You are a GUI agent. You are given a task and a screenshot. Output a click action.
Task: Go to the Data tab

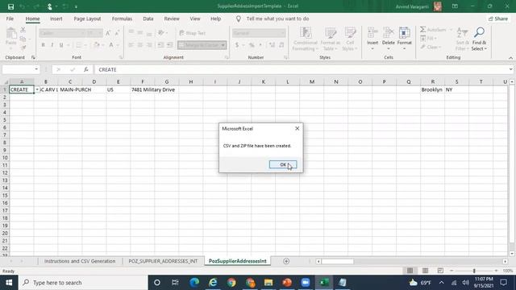tap(148, 19)
